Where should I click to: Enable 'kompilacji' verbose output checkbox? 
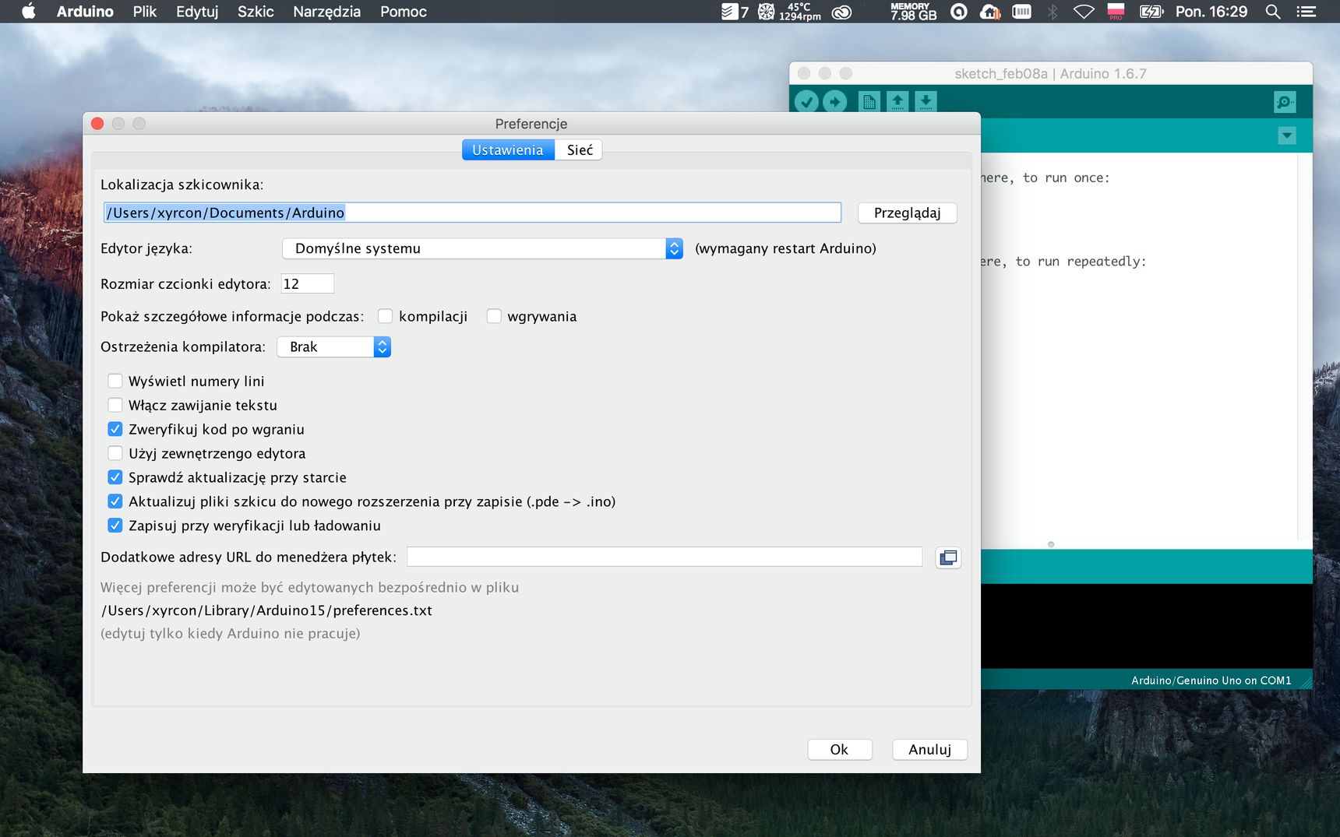point(385,316)
